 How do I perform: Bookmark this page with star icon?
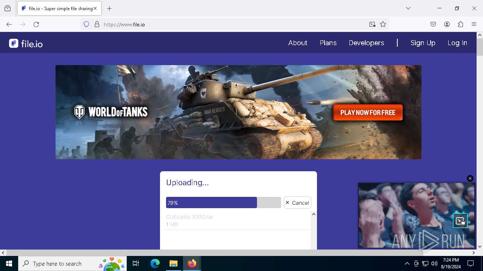383,24
